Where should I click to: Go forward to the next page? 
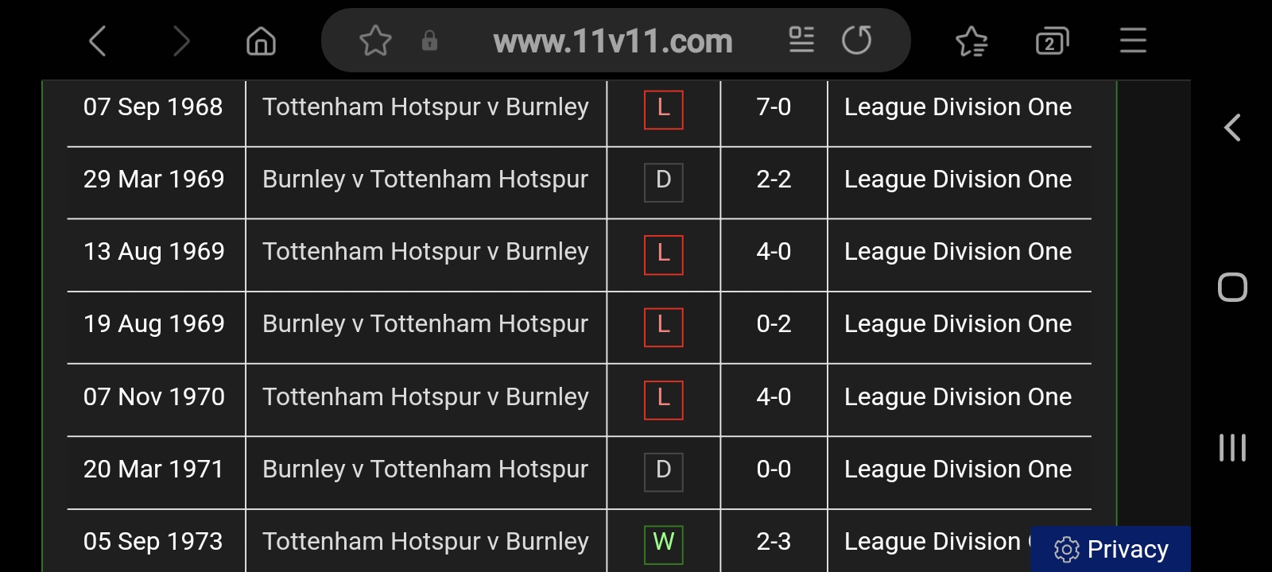tap(181, 41)
